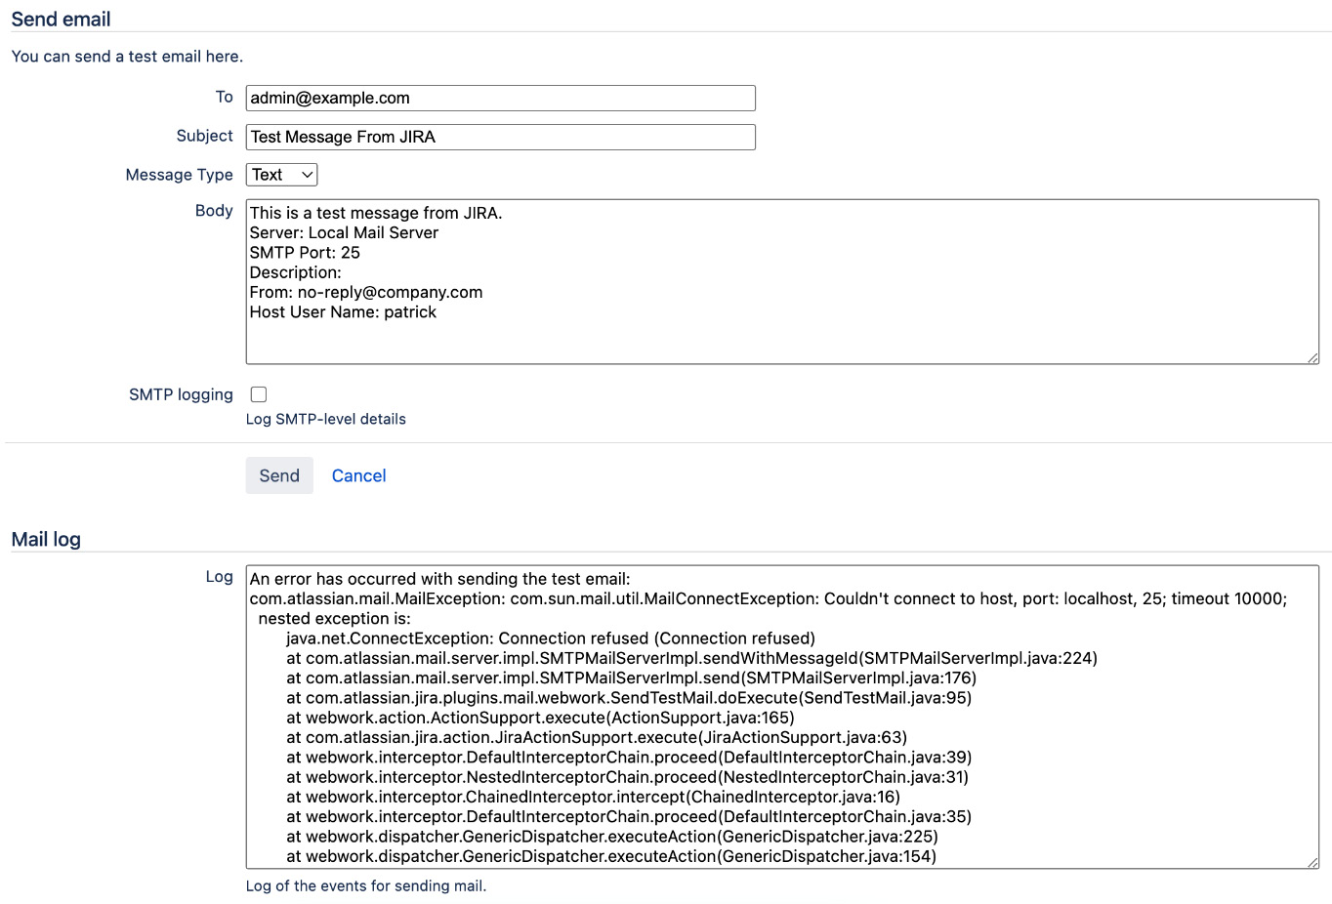The image size is (1332, 904).
Task: Click the Send button
Action: click(279, 475)
